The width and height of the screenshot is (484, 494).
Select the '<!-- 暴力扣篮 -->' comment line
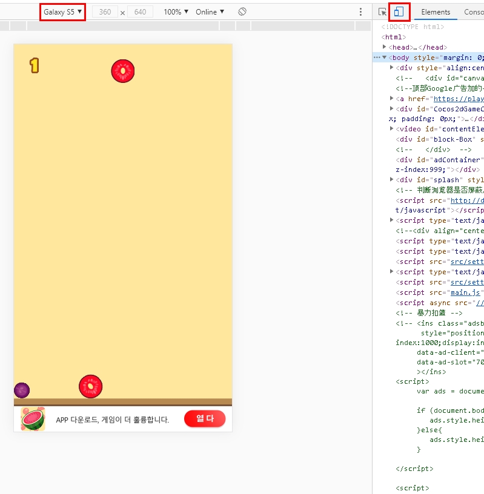coord(428,313)
